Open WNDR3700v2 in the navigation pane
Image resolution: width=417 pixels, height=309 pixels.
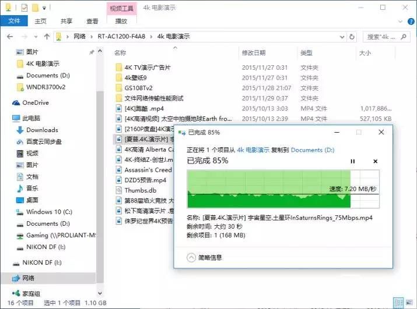coord(45,87)
